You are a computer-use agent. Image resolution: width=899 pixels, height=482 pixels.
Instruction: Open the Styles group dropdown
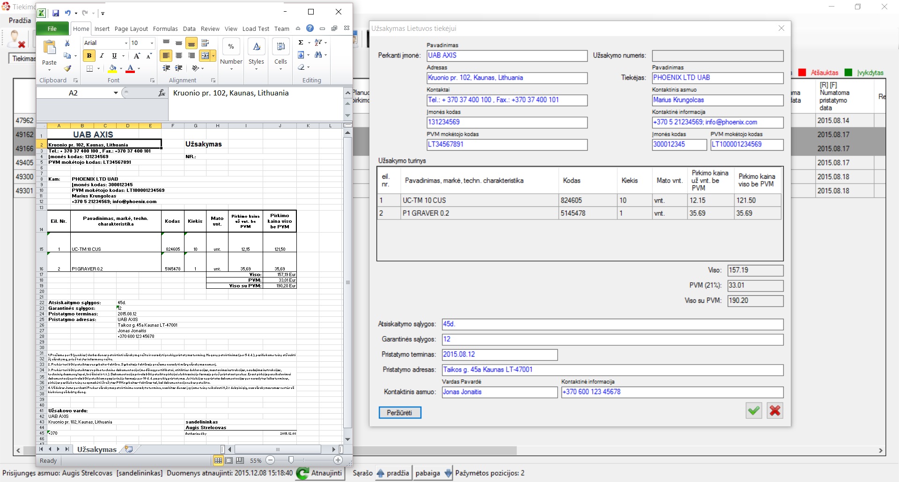point(256,69)
